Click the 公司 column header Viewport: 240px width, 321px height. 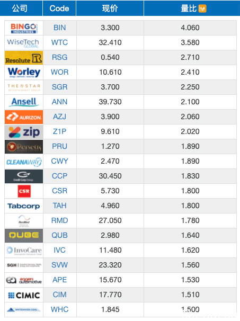point(20,8)
